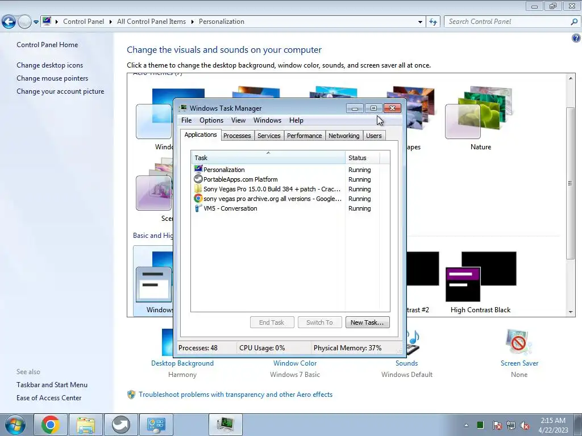Open Change desktop icons link

point(50,65)
